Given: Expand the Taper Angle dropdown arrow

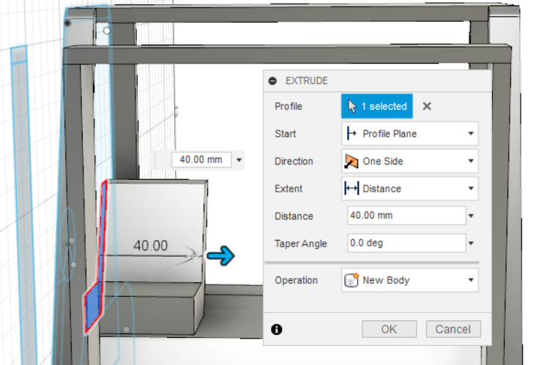Looking at the screenshot, I should point(471,244).
